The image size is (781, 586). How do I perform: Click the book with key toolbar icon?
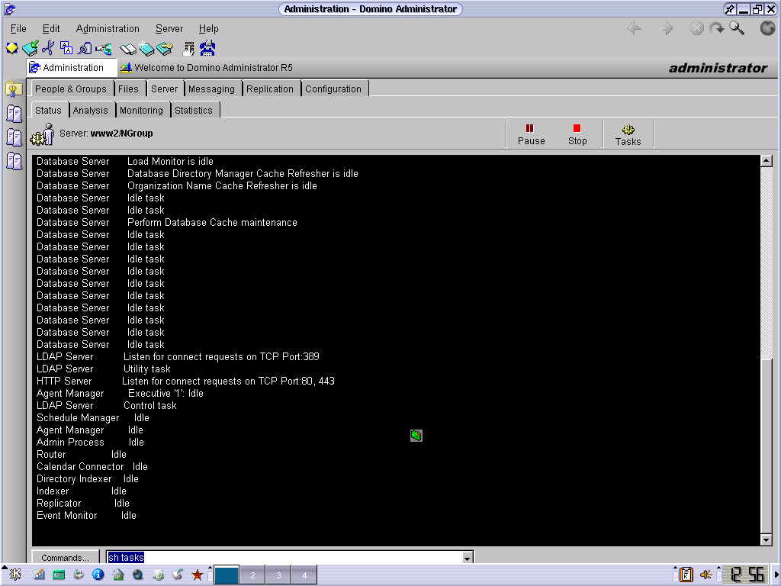coord(165,48)
